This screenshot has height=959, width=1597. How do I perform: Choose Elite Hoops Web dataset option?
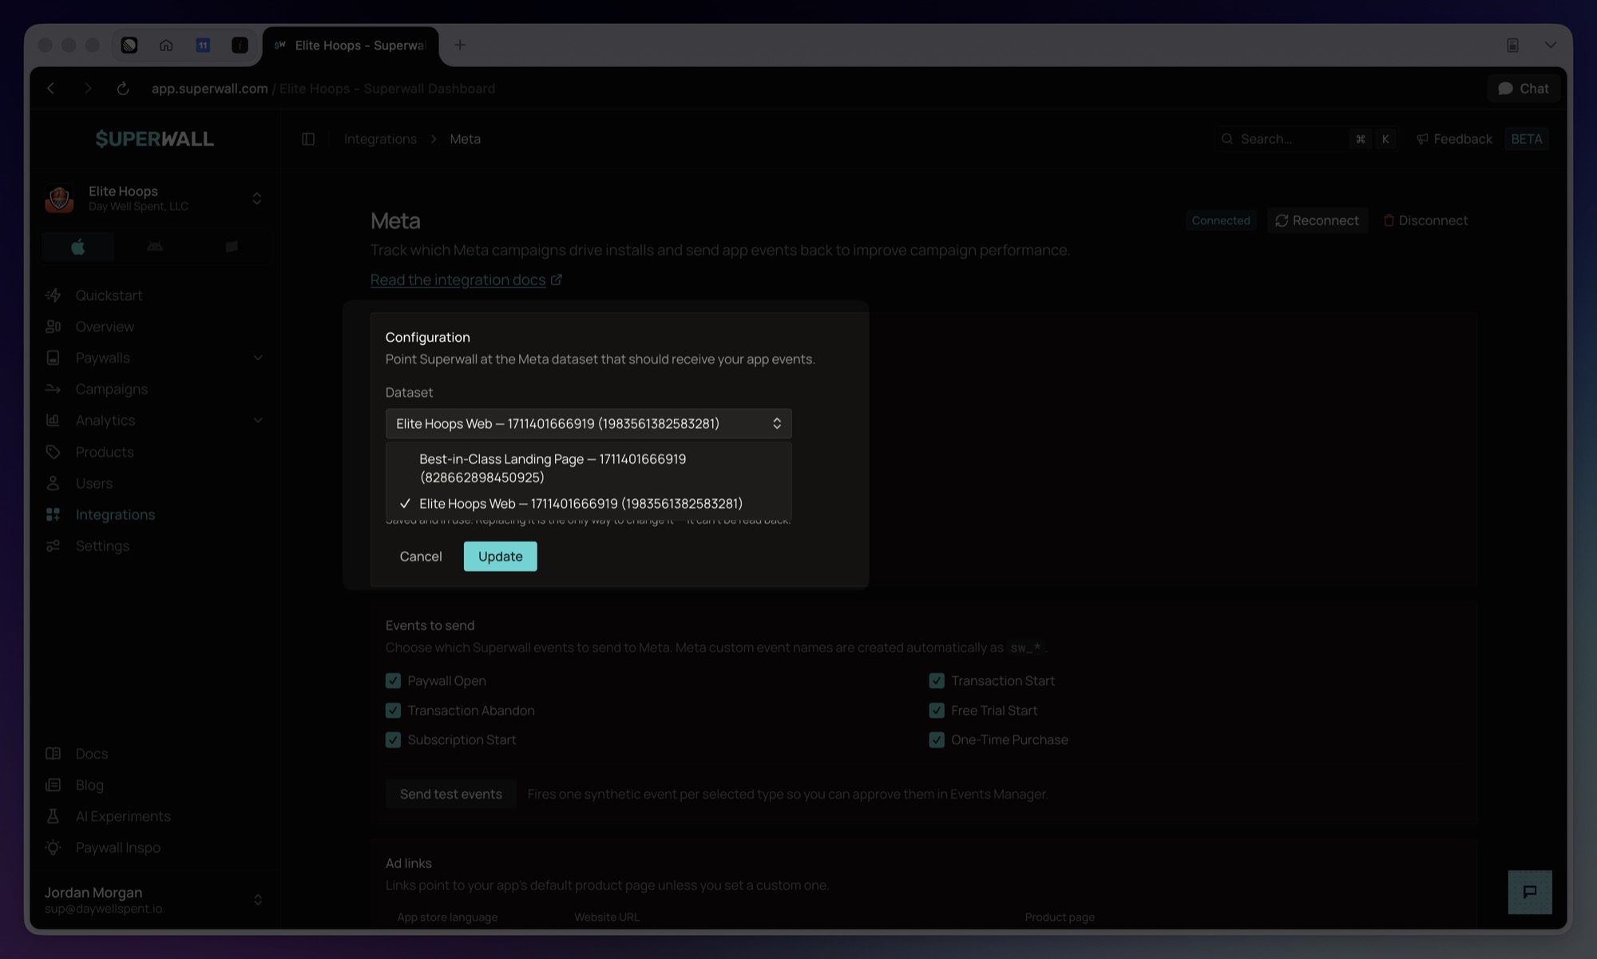coord(588,504)
